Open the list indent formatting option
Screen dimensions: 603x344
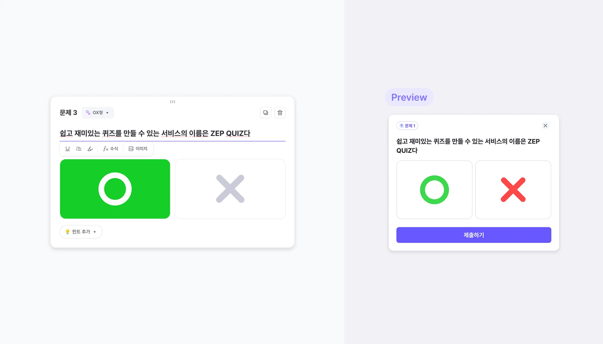[79, 149]
